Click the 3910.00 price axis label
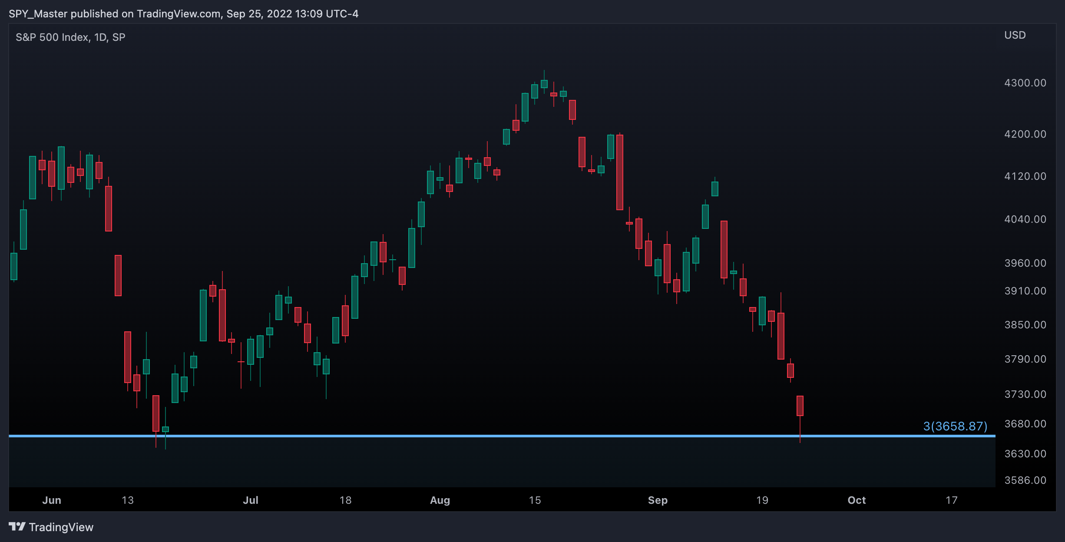Screen dimensions: 1065x542 coord(1025,291)
